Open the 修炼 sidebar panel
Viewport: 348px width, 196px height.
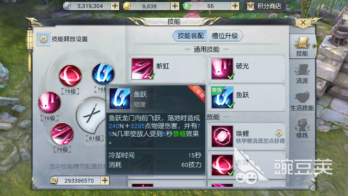(x=302, y=128)
